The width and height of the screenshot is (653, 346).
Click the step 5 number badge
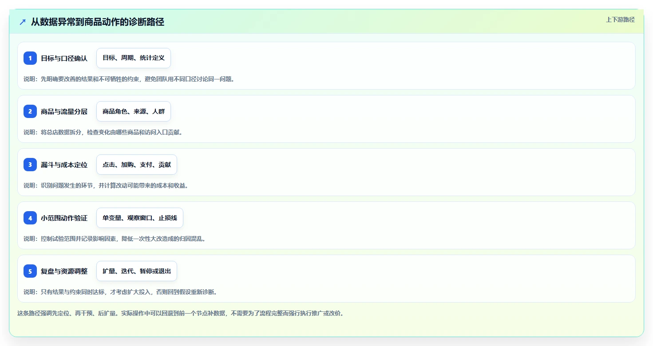click(30, 271)
